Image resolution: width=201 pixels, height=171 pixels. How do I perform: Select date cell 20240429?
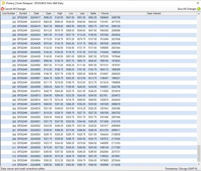(x=35, y=52)
